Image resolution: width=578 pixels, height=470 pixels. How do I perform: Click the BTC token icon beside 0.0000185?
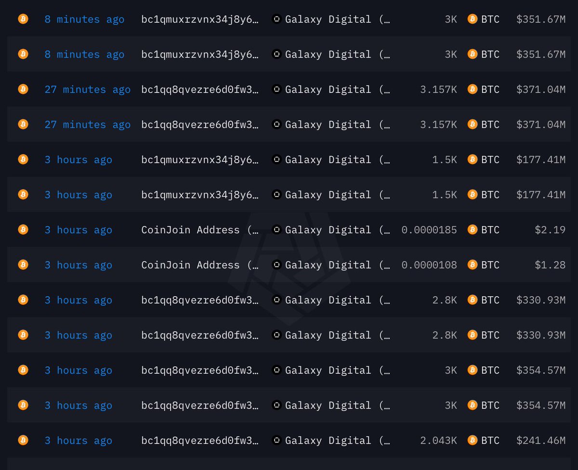[473, 230]
